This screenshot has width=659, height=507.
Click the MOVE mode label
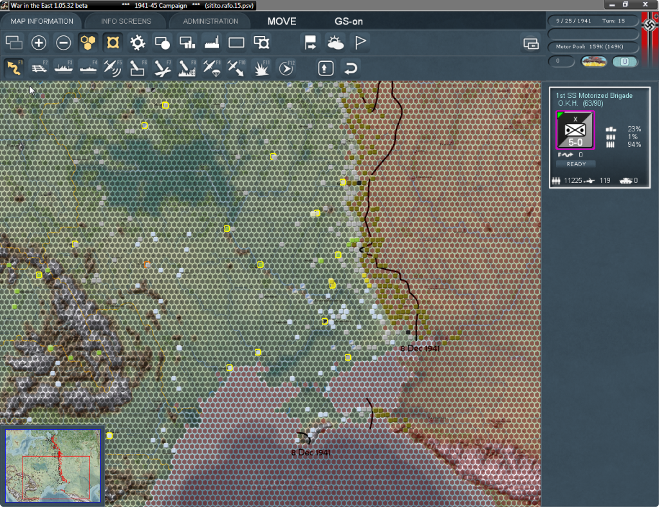click(x=282, y=21)
